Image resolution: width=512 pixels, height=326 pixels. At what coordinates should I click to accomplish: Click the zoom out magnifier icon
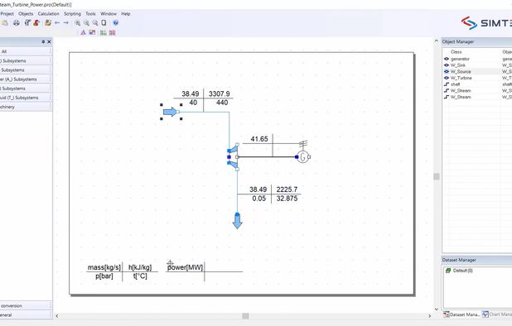tap(86, 23)
